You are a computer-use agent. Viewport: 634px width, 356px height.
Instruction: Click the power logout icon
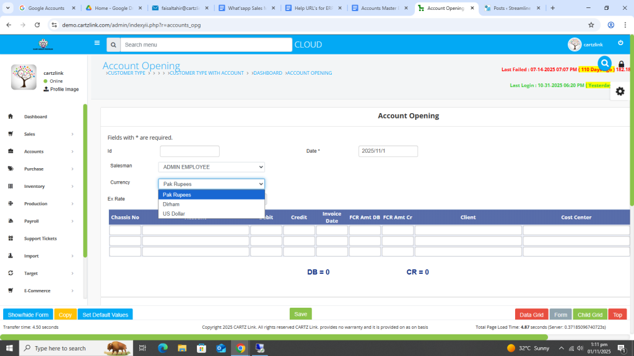[620, 43]
